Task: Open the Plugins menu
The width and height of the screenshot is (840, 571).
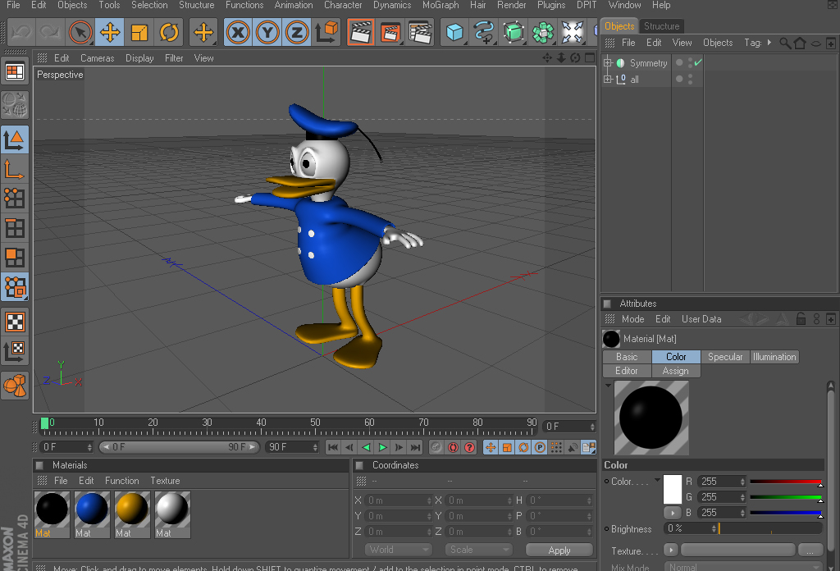Action: pos(551,5)
